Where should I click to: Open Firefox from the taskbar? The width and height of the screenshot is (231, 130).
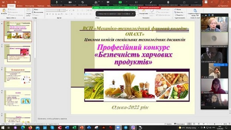(x=30, y=128)
